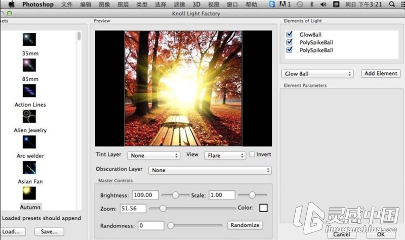Click the Zoom value field
This screenshot has height=240, width=405.
tap(133, 208)
